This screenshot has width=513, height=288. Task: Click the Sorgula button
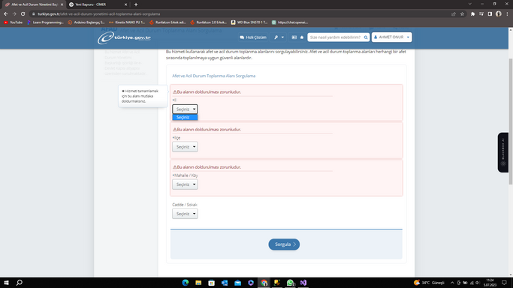click(284, 244)
